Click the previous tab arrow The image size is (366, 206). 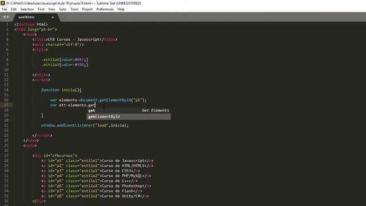click(4, 17)
